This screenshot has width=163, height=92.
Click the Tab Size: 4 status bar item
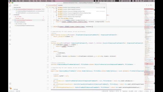[x=112, y=91]
